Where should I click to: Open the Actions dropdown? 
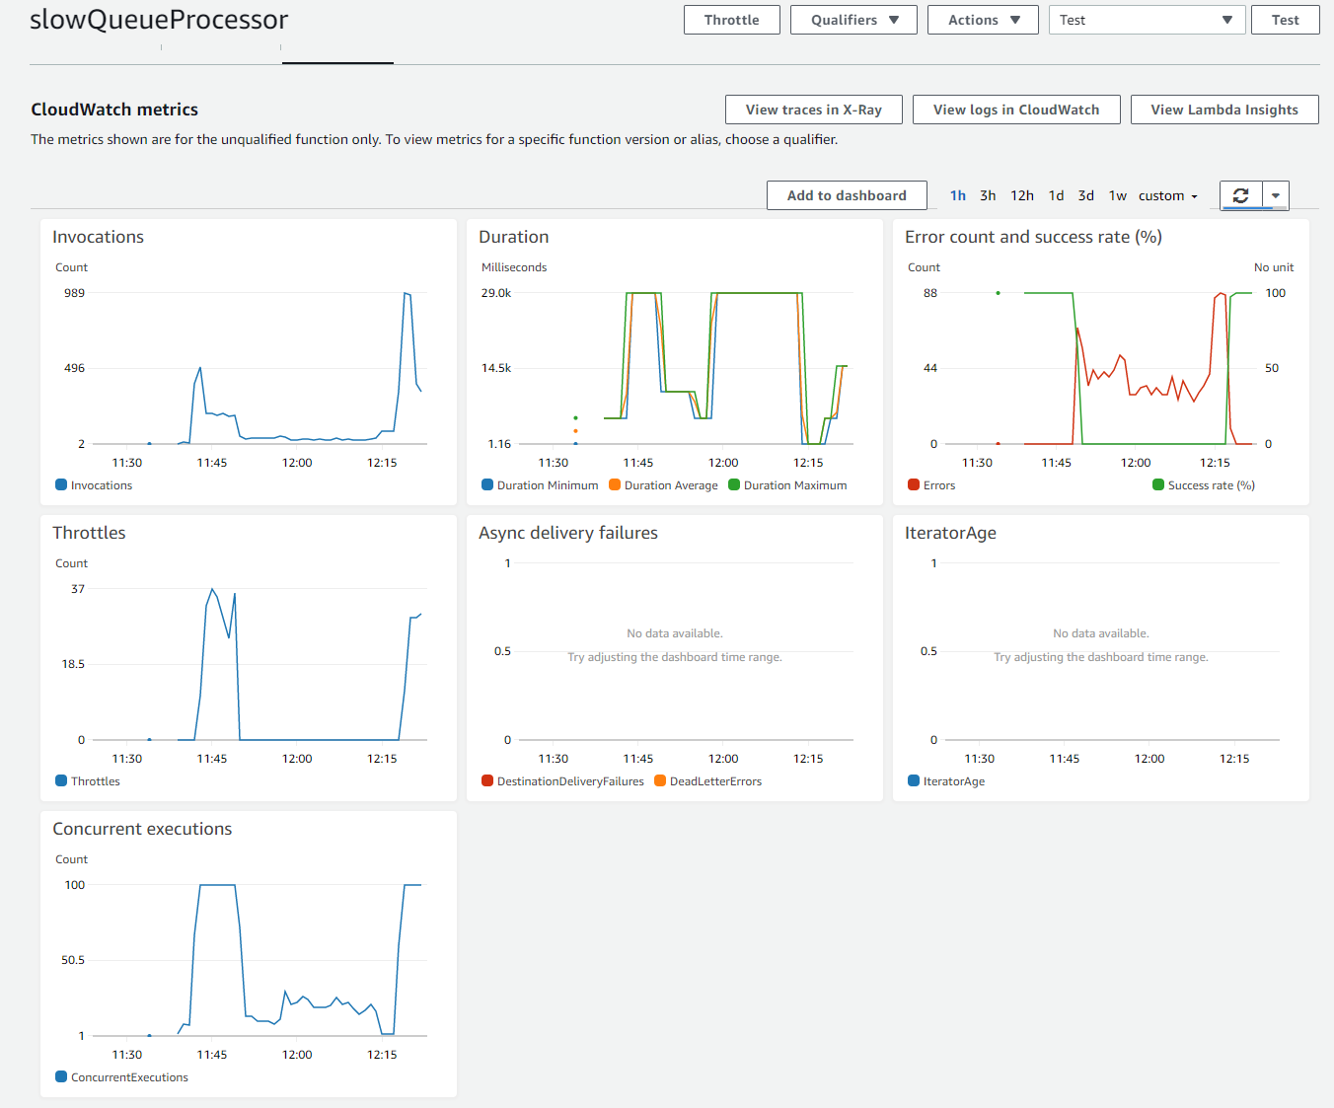click(x=982, y=19)
